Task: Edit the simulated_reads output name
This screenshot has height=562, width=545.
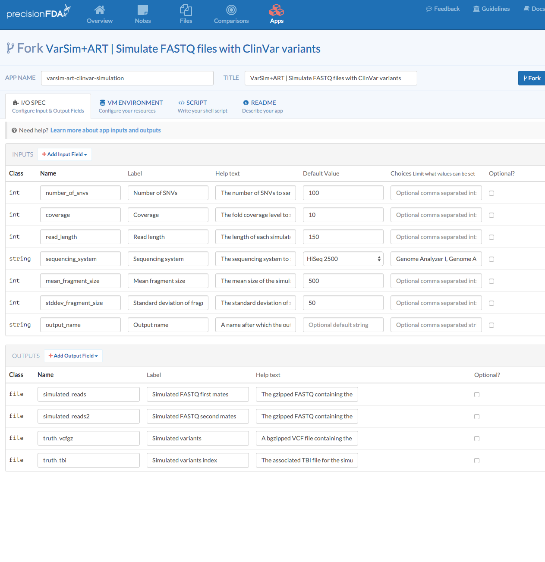Action: 88,394
